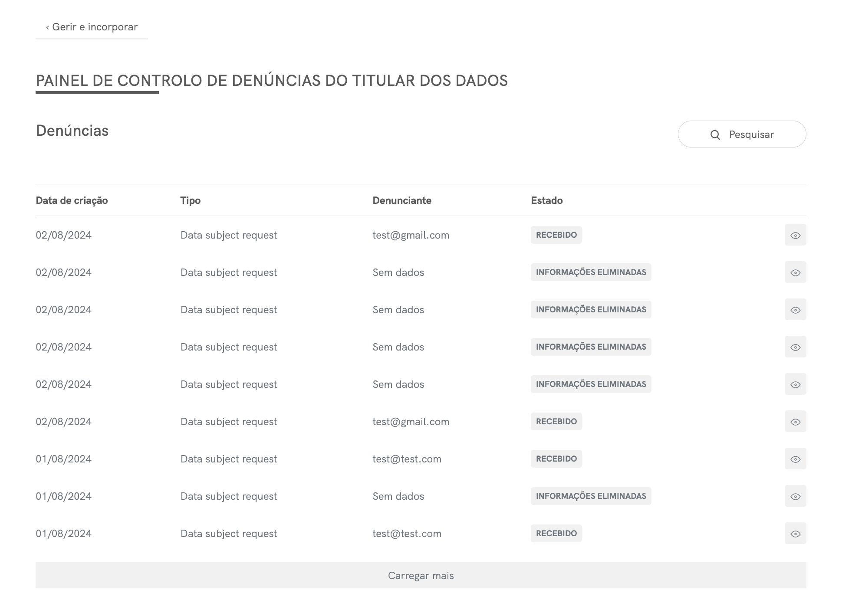View second denúncia row details eye icon
Screen dimensions: 842x603
[795, 272]
